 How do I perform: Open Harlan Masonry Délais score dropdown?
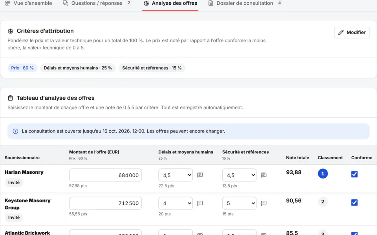pyautogui.click(x=176, y=175)
